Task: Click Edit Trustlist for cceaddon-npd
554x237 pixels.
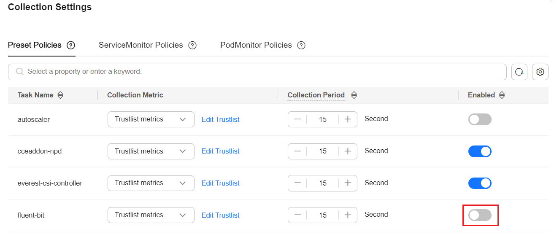Action: (x=220, y=151)
